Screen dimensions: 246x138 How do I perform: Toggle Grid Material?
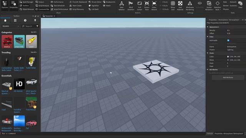click(180, 6)
